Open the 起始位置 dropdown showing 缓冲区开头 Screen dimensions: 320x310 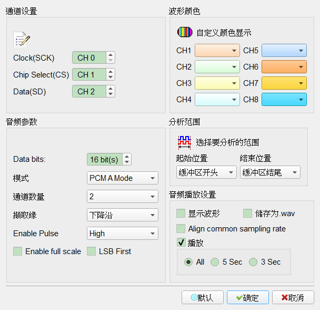(x=206, y=172)
